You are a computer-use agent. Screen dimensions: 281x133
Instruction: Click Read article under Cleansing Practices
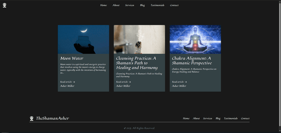click(122, 82)
